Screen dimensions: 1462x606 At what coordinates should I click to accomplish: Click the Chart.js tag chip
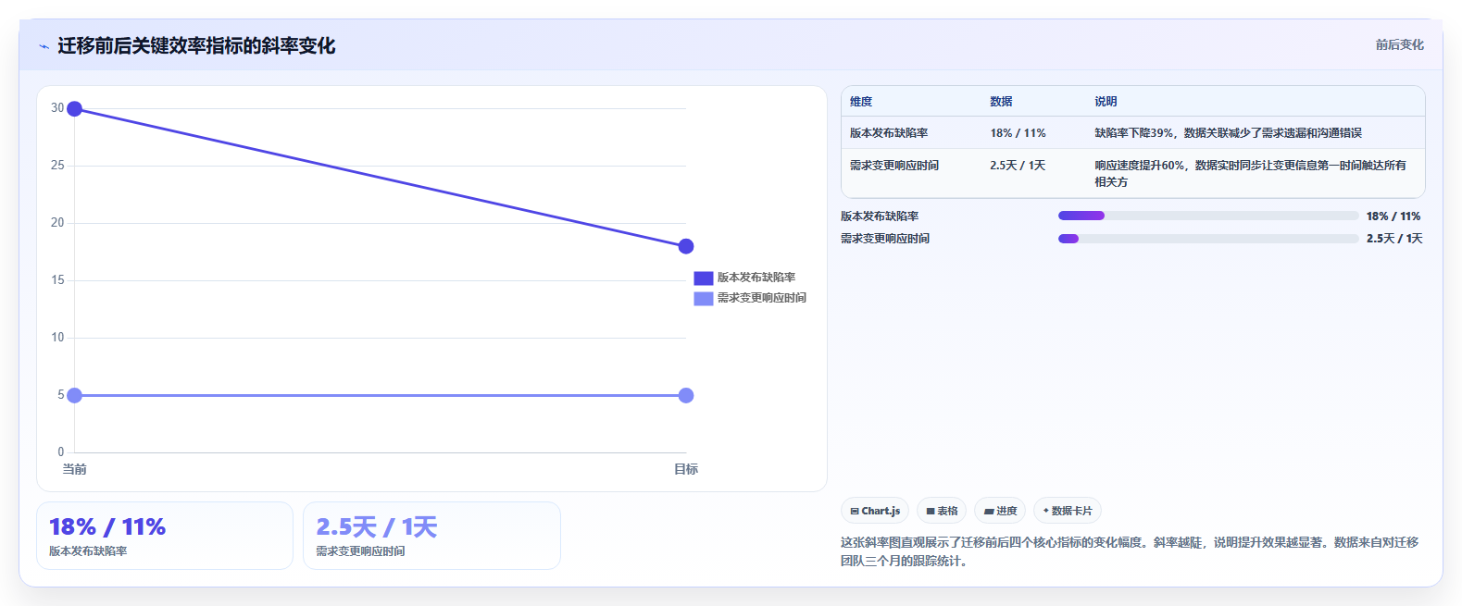click(x=875, y=511)
